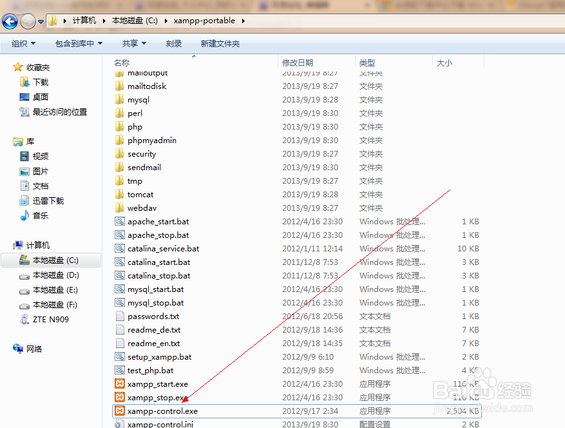Click the 新建文件夹 toolbar button
Image resolution: width=565 pixels, height=428 pixels.
[x=220, y=44]
